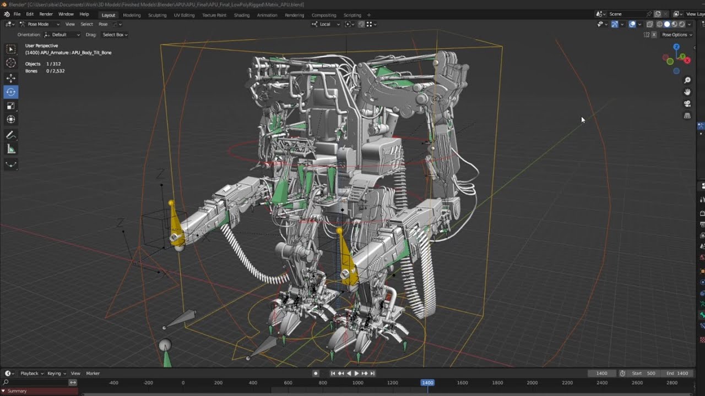705x396 pixels.
Task: Switch to material preview shading
Action: pyautogui.click(x=674, y=24)
